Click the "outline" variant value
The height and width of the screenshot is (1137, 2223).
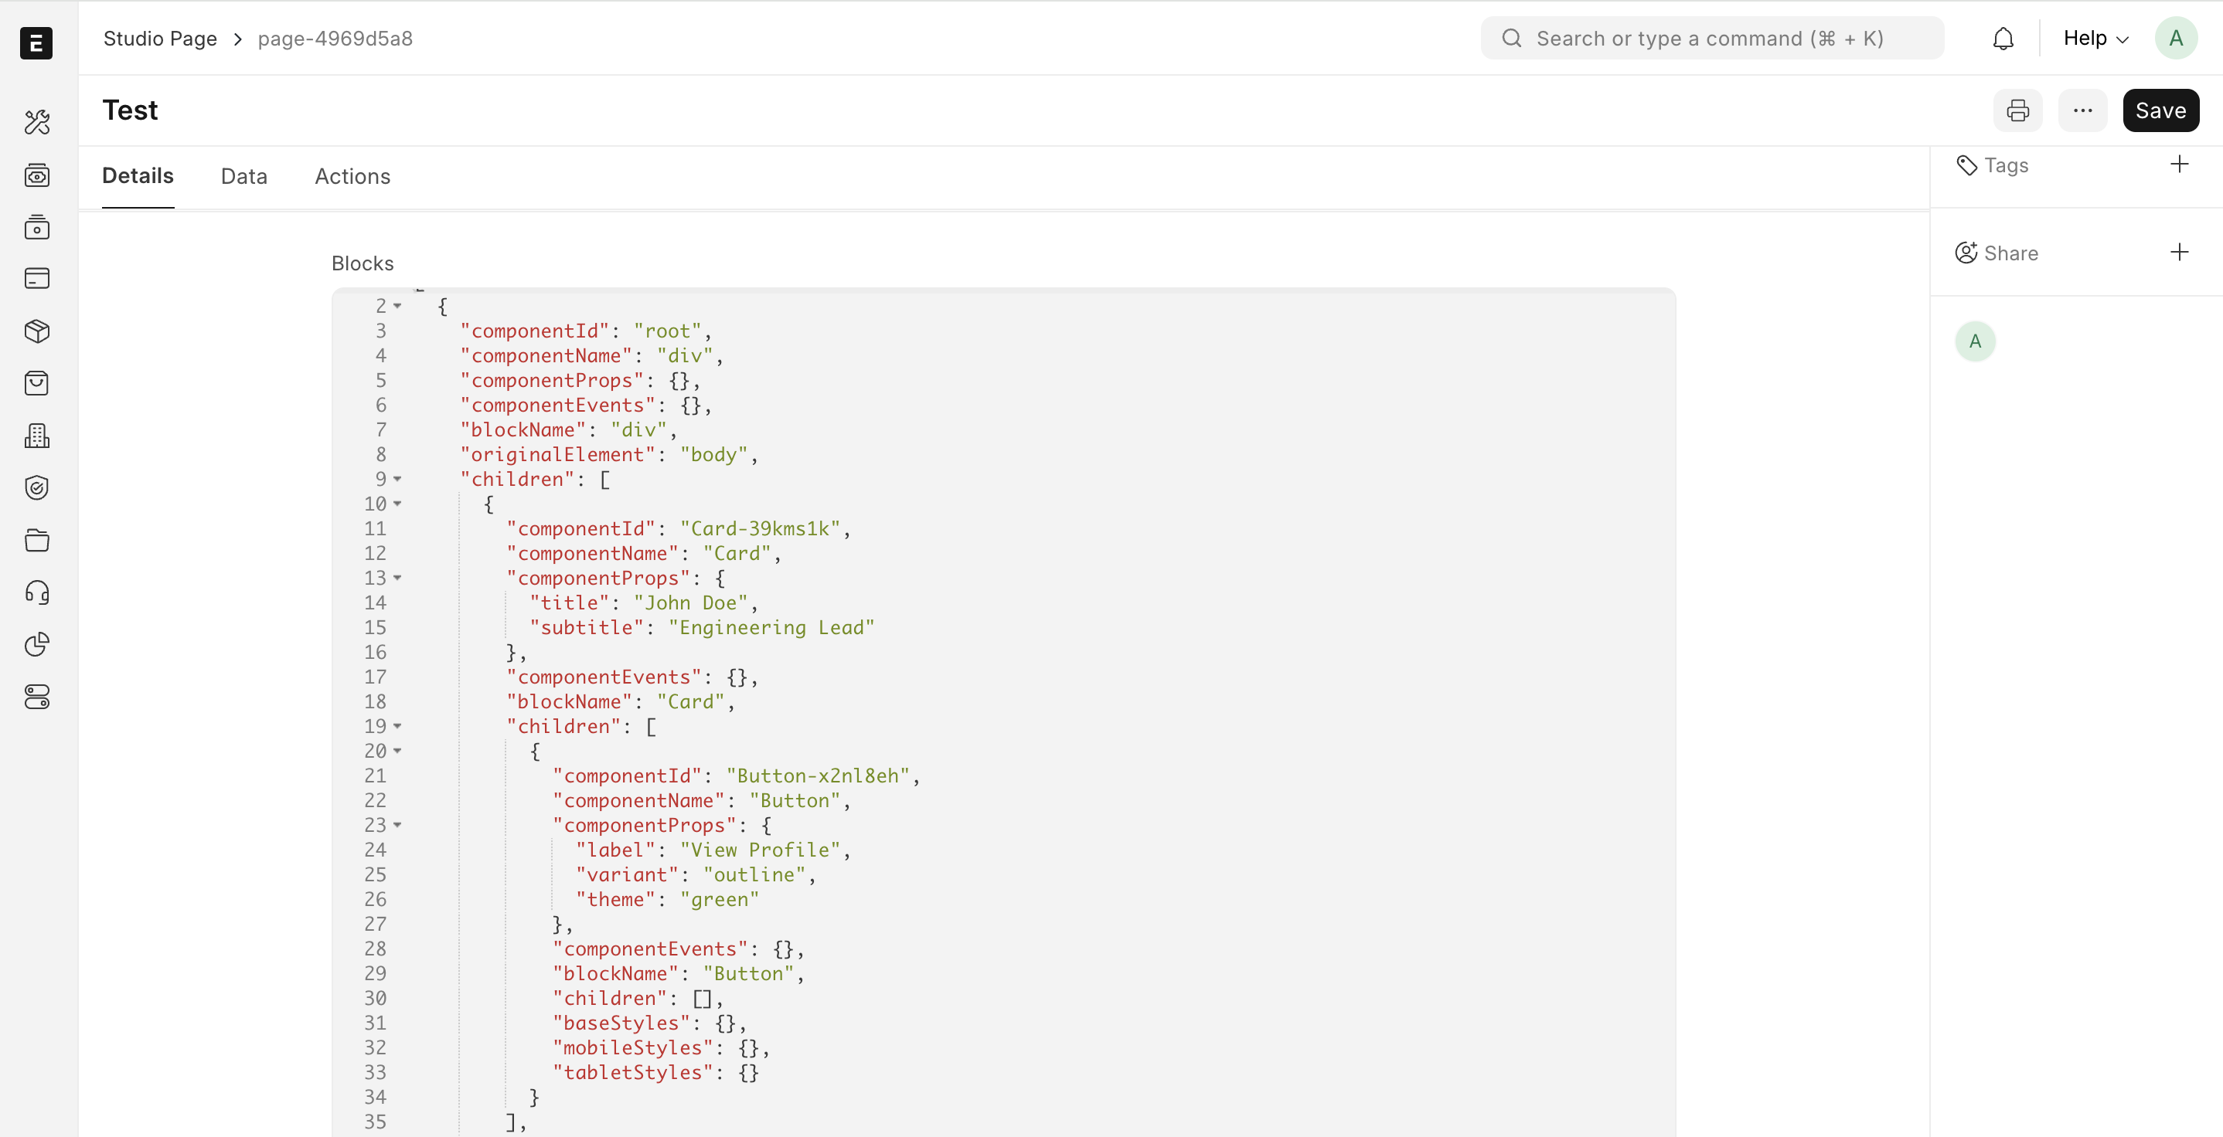tap(754, 876)
